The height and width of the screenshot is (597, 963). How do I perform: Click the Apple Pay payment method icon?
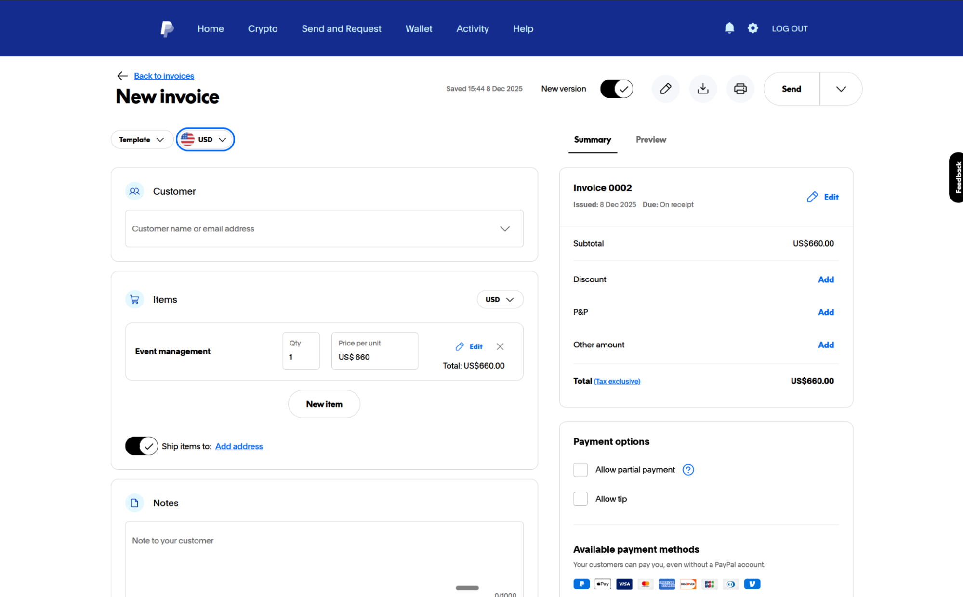click(602, 584)
